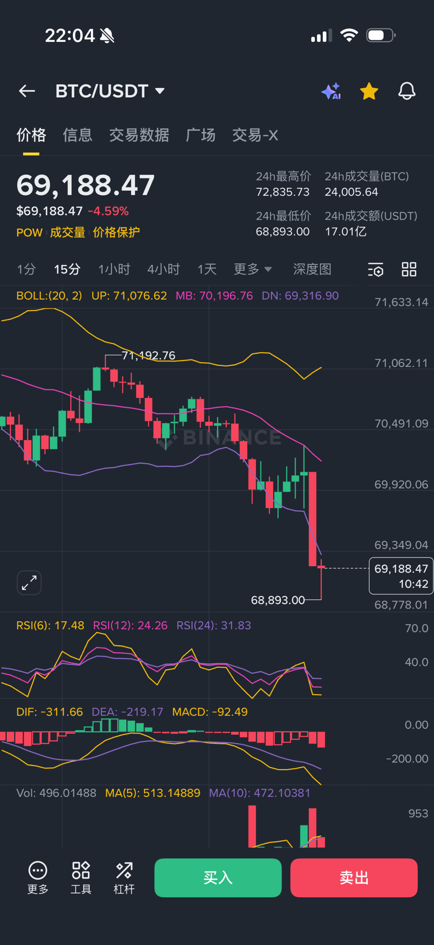The width and height of the screenshot is (434, 945).
Task: Switch to the 交易数据 tab
Action: (x=139, y=135)
